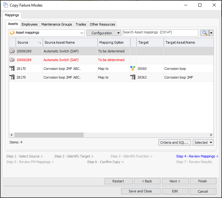Click in the Search Asset mappings field
This screenshot has width=222, height=198.
160,32
